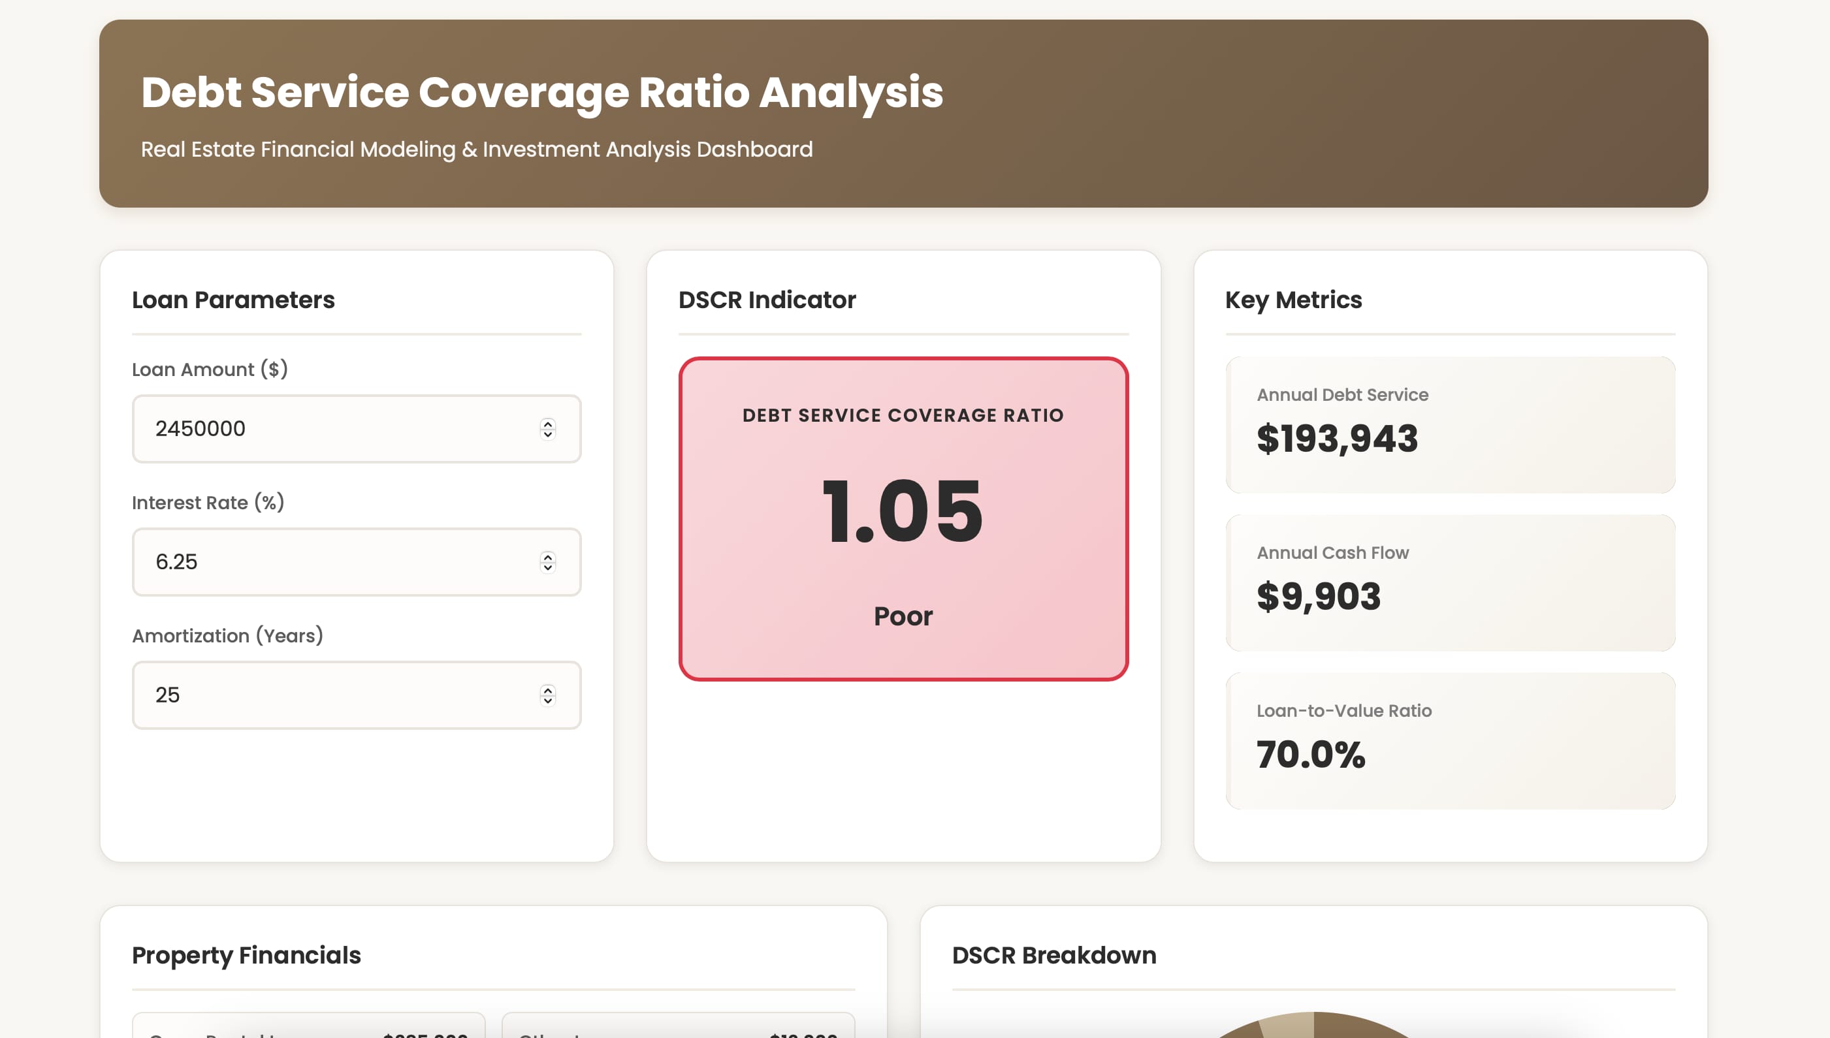
Task: Click the Interest Rate (%) label
Action: click(x=208, y=503)
